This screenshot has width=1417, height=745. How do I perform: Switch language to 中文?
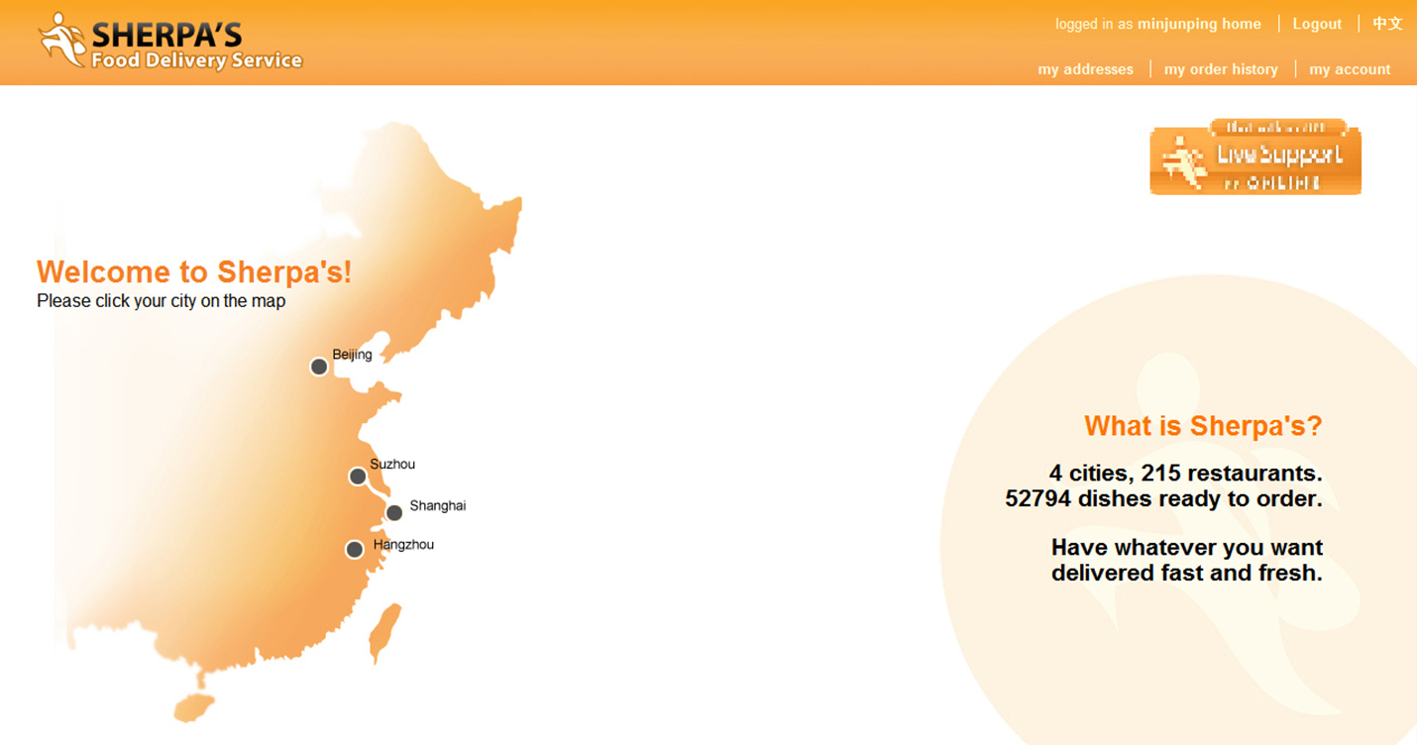pos(1387,24)
